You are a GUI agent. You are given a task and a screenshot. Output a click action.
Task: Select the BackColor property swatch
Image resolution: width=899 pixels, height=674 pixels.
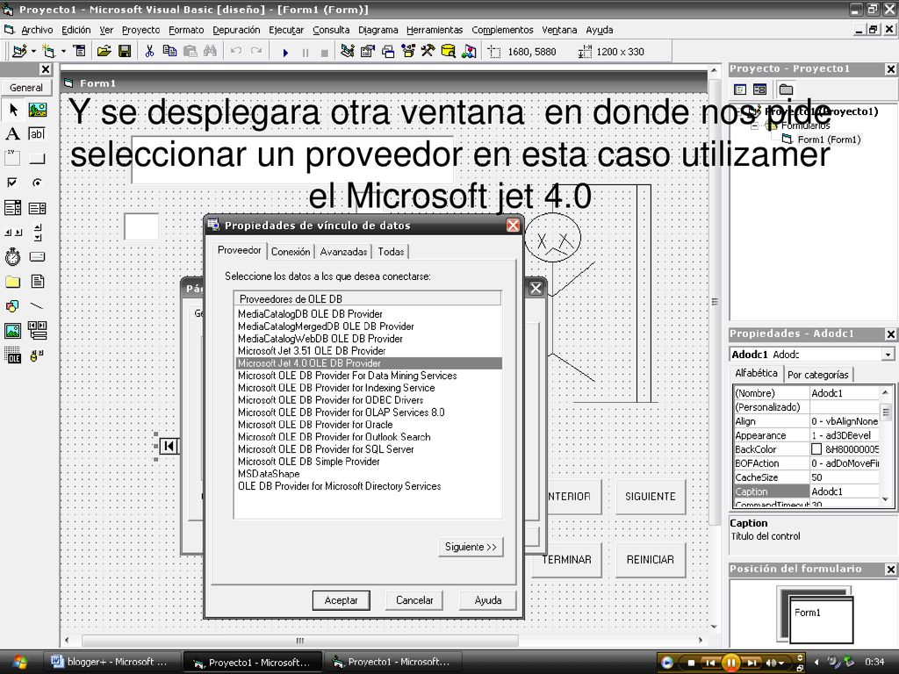click(x=816, y=449)
